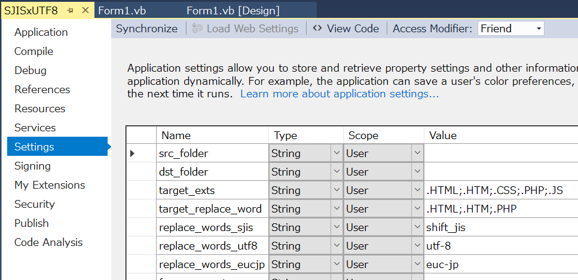Image resolution: width=578 pixels, height=280 pixels.
Task: Click the Load Web Settings gear icon
Action: [197, 29]
